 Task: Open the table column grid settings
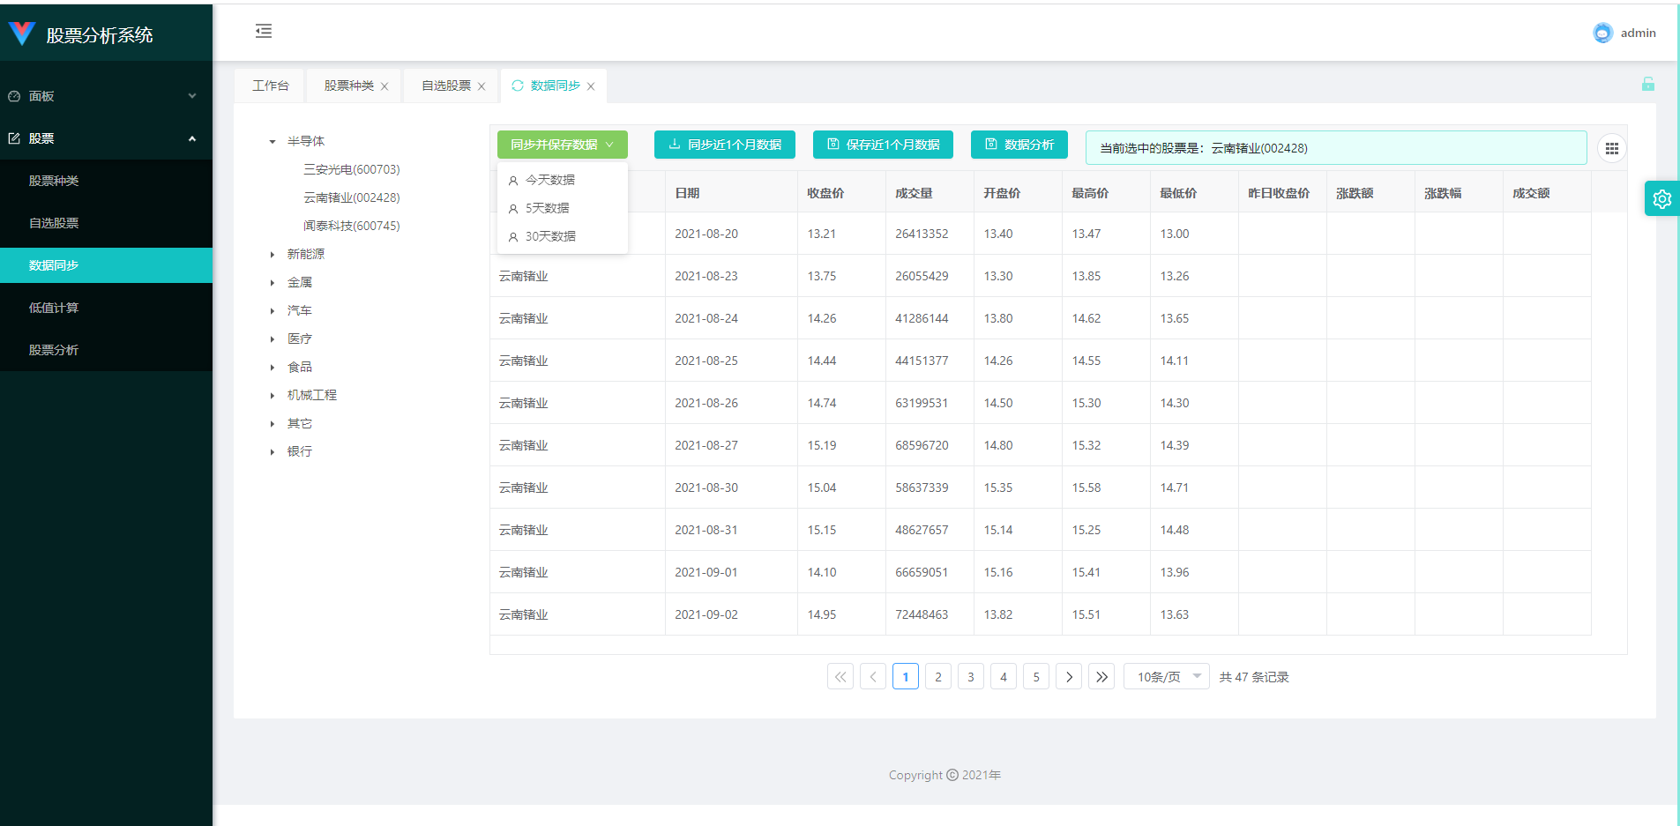click(1611, 148)
